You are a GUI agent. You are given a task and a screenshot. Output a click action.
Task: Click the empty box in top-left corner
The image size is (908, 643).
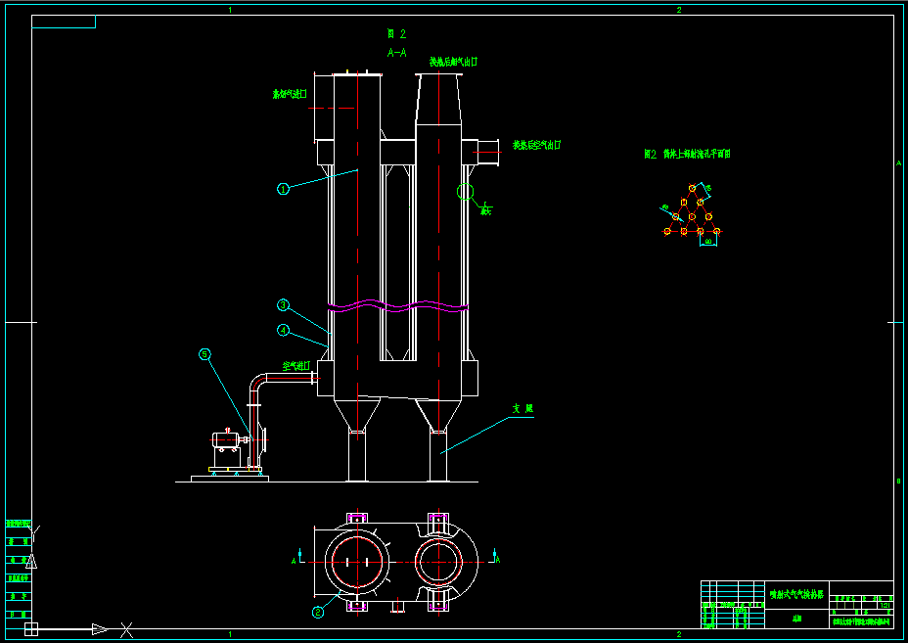(64, 22)
